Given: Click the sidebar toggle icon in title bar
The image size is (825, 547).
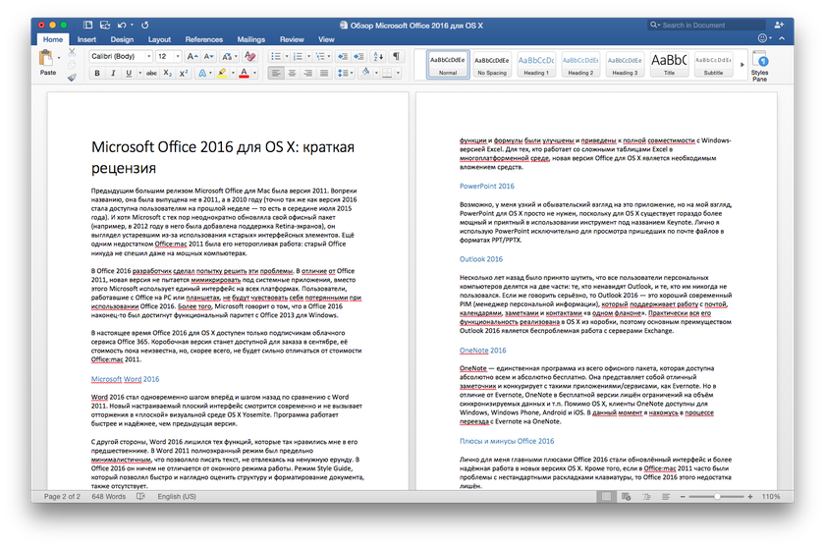Looking at the screenshot, I should point(87,25).
